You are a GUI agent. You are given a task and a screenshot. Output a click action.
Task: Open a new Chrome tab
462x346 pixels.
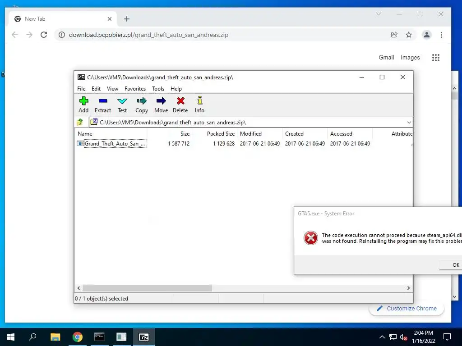pos(127,19)
